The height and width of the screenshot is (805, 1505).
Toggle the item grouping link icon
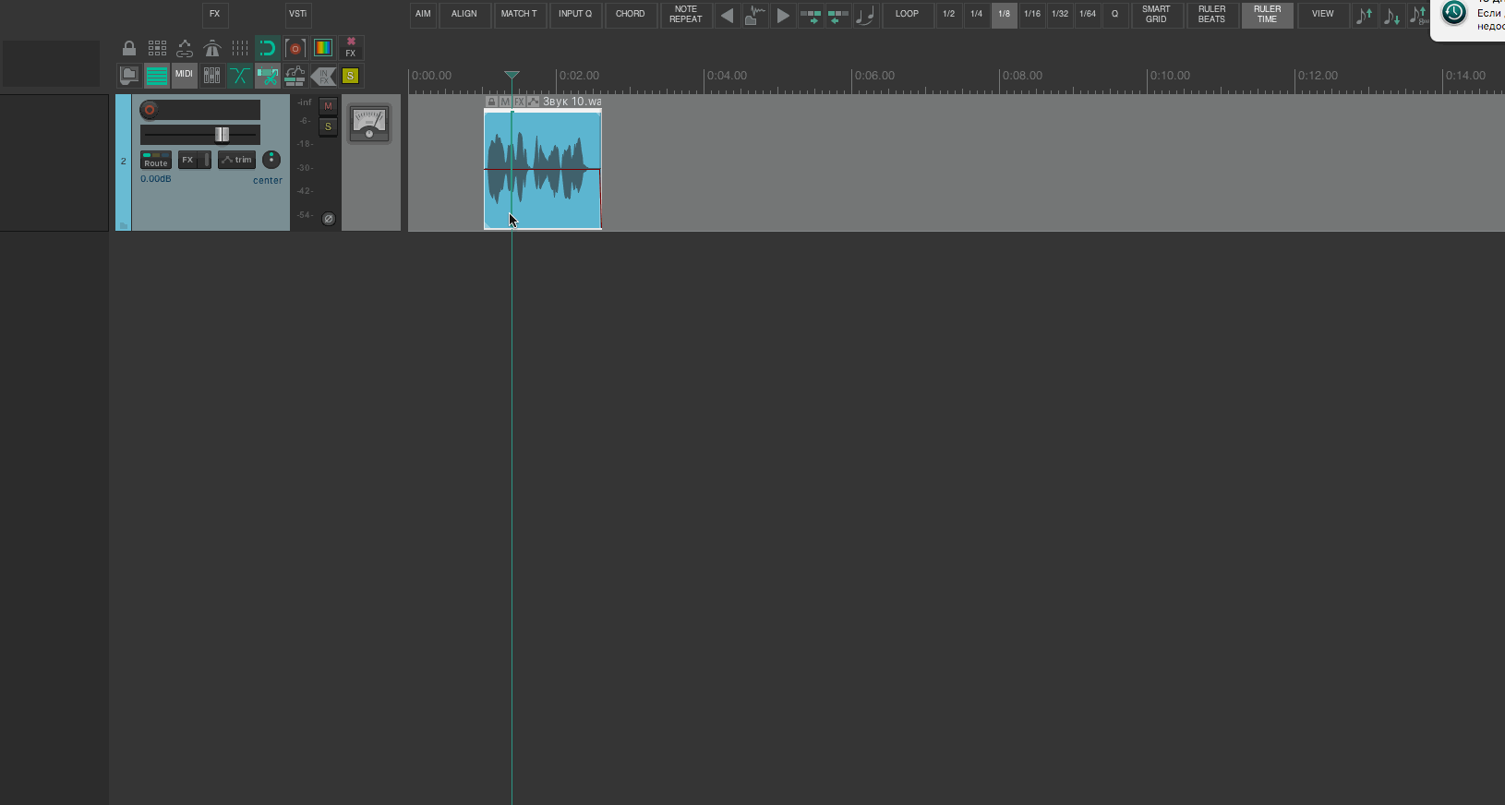coord(185,48)
